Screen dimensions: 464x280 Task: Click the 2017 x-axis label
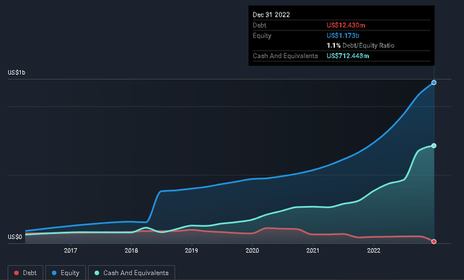coord(70,251)
